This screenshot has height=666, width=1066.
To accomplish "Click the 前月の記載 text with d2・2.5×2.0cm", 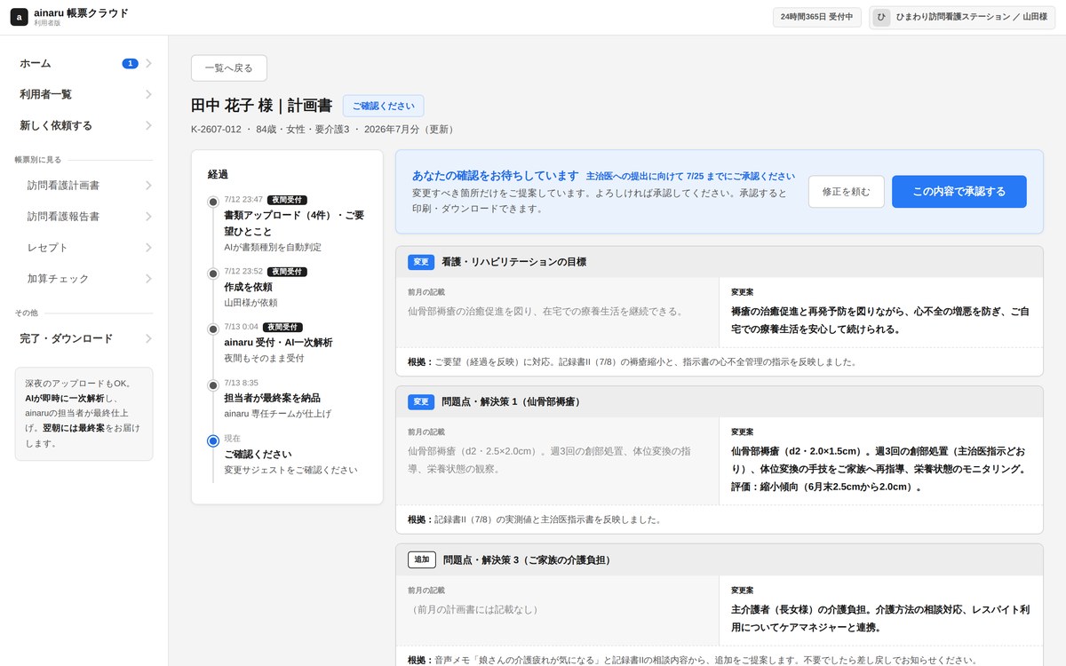I will tap(551, 459).
